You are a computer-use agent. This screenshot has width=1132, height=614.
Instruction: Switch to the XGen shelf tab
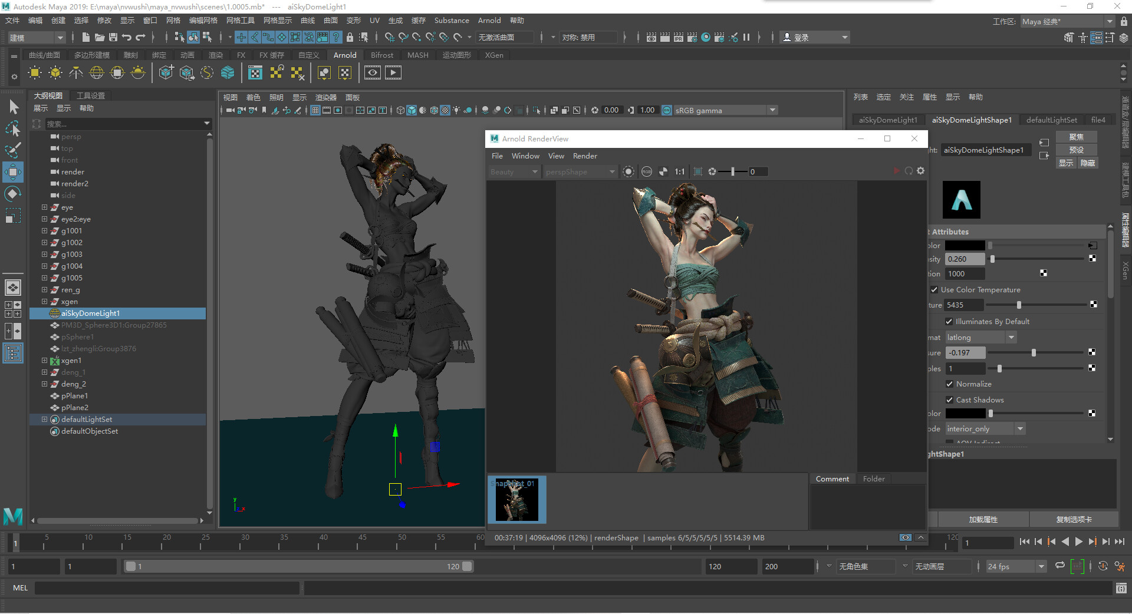pos(494,55)
